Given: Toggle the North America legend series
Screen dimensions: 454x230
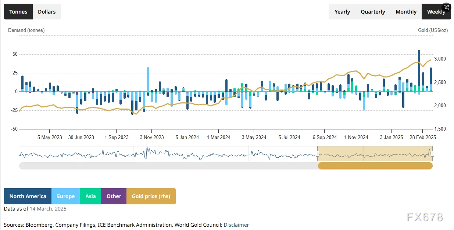Looking at the screenshot, I should pyautogui.click(x=28, y=196).
